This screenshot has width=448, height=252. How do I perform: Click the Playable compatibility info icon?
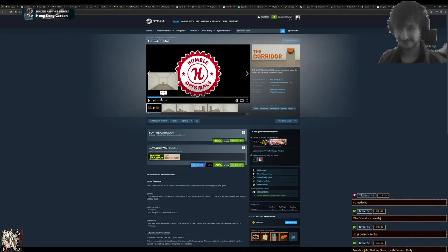point(253,222)
